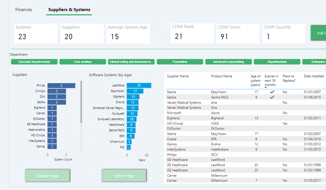Select the Philips bar in Suppliers chart
Viewport: 326px width, 190px height.
(x=61, y=85)
